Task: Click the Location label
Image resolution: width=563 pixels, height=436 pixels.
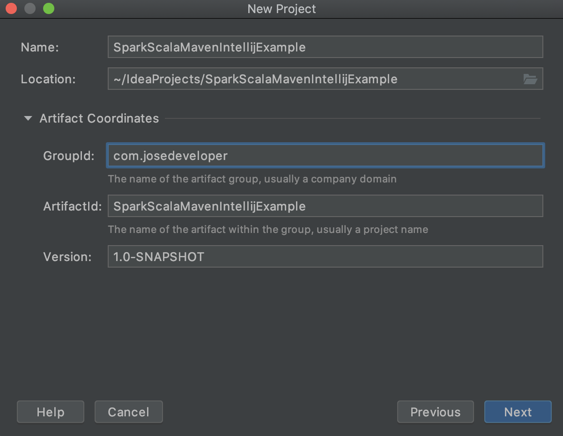Action: point(48,79)
